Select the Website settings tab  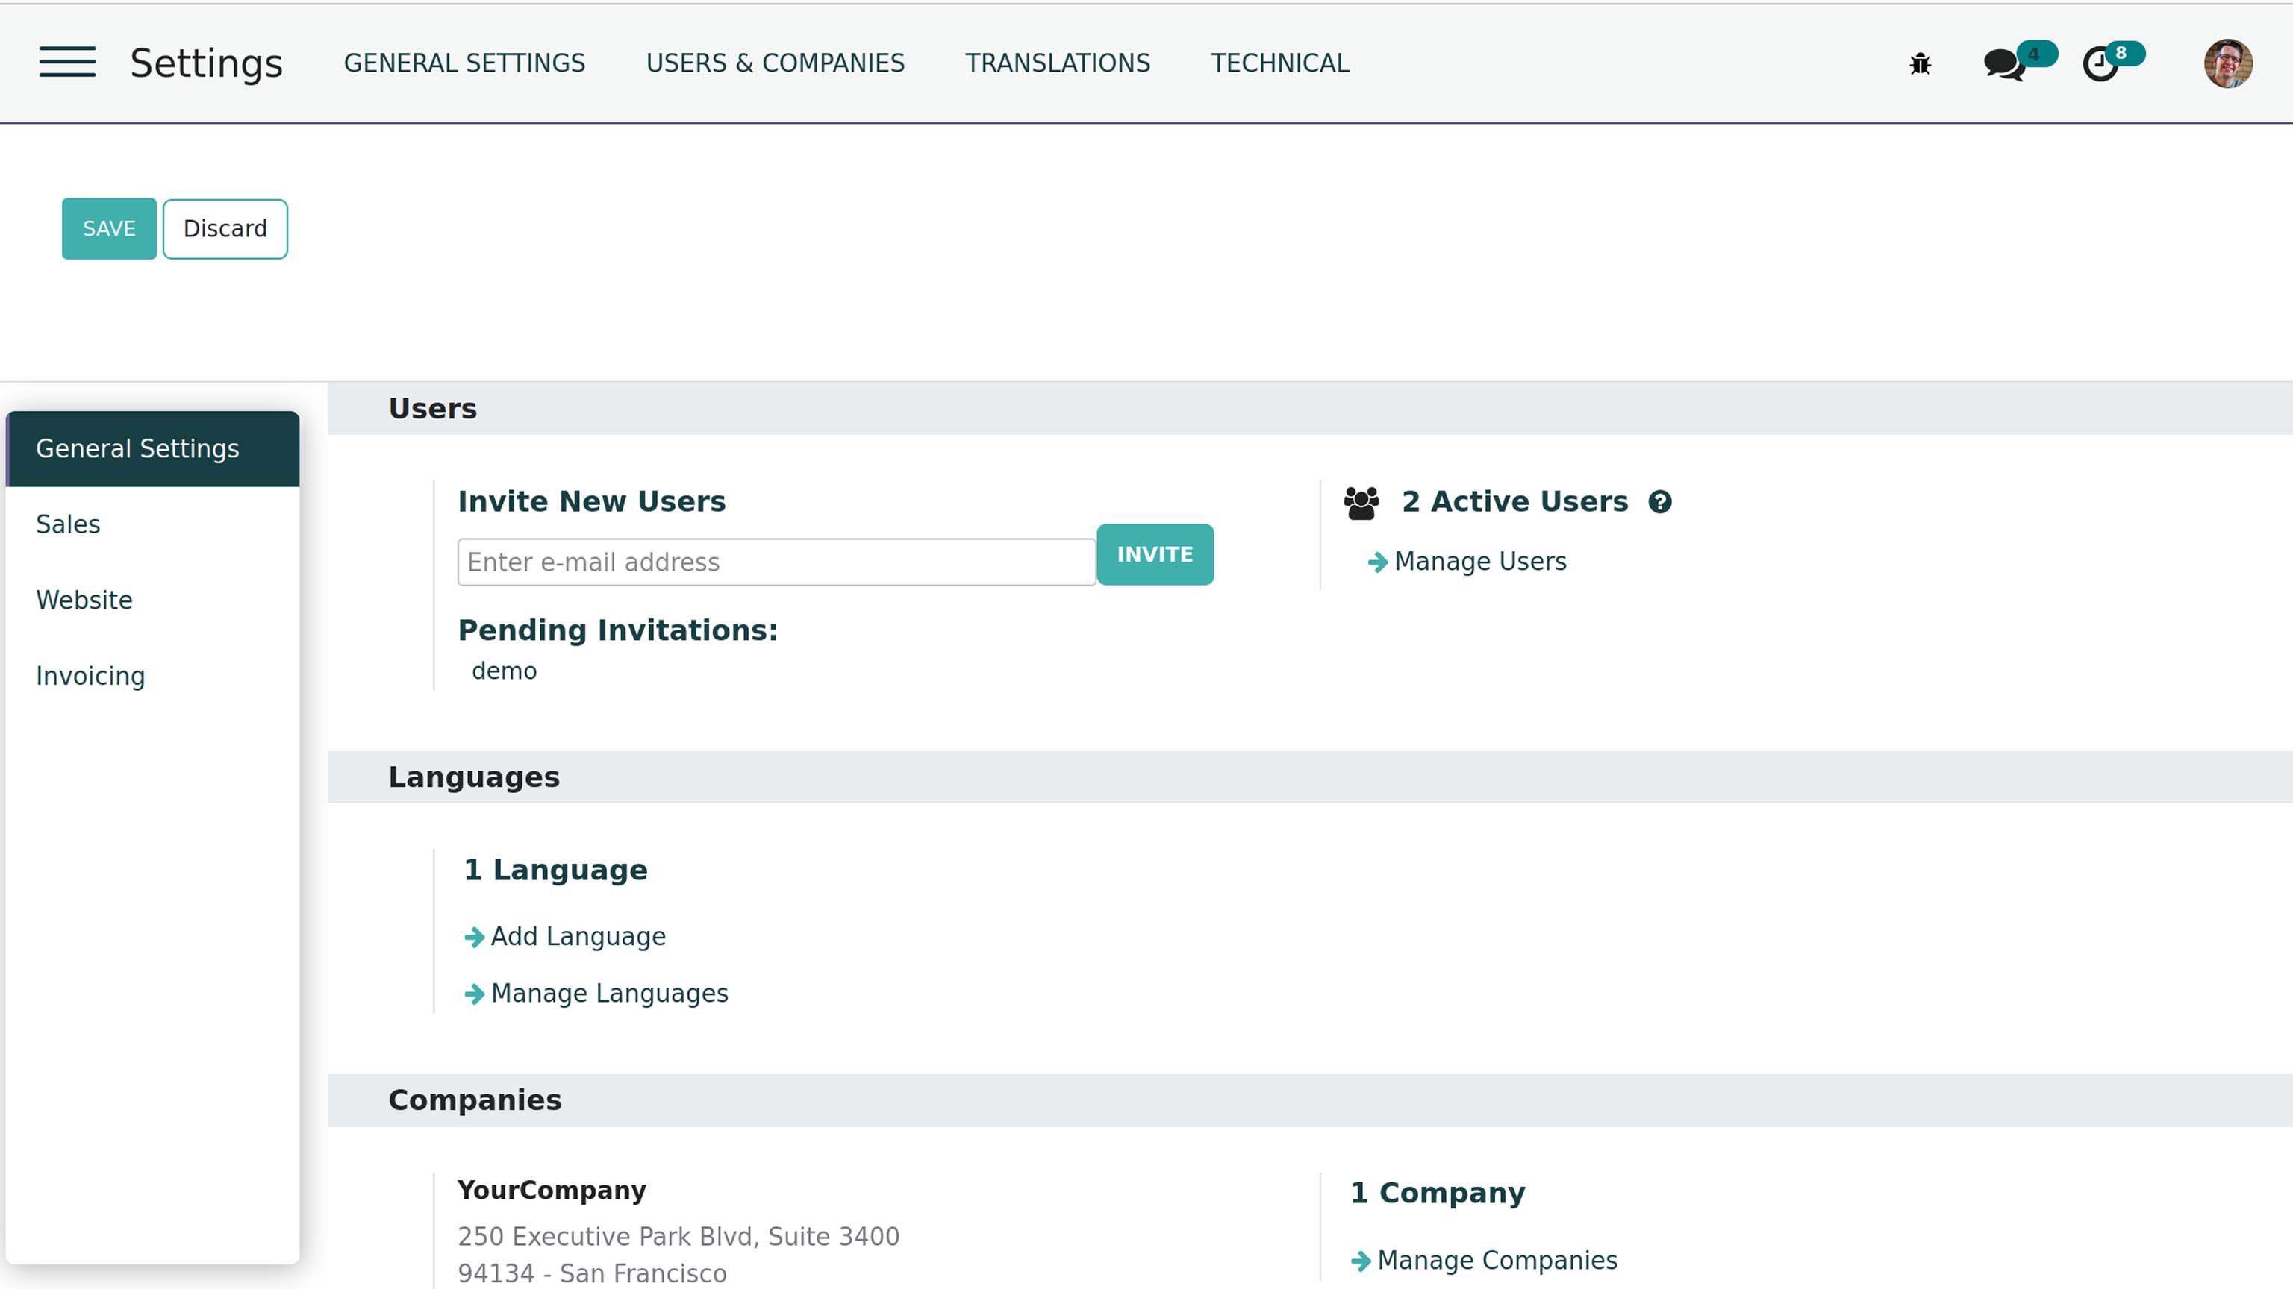[x=84, y=600]
